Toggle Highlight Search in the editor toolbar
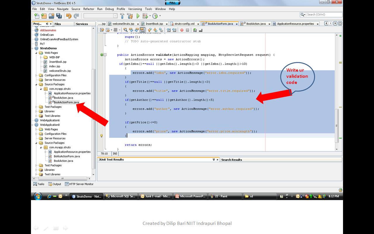Image resolution: width=374 pixels, height=234 pixels. 143,30
